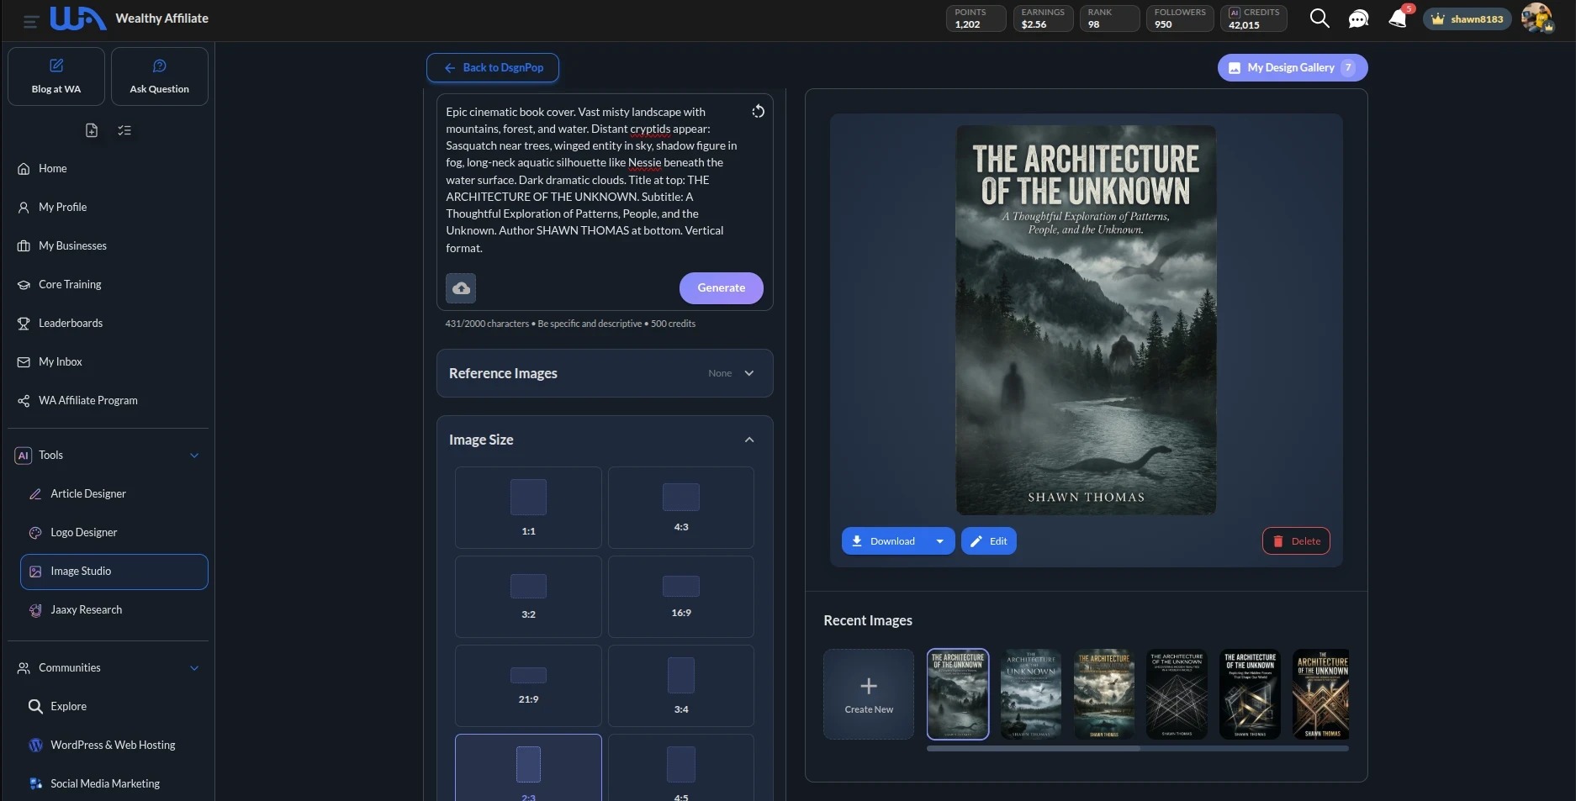
Task: Open the chat messages icon
Action: pyautogui.click(x=1358, y=18)
